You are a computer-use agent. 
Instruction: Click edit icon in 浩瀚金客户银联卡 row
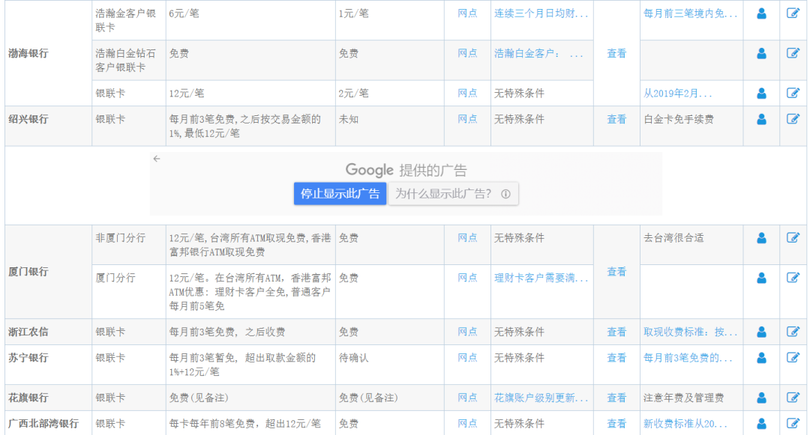coord(793,13)
